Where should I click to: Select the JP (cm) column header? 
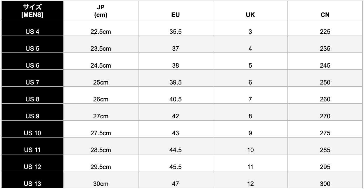pos(101,10)
